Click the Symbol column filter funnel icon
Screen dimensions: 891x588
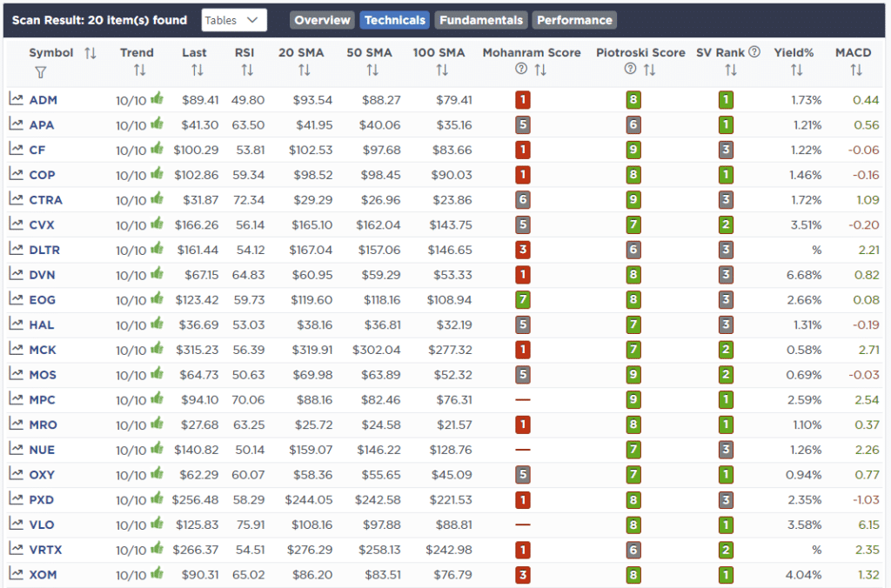tap(40, 73)
